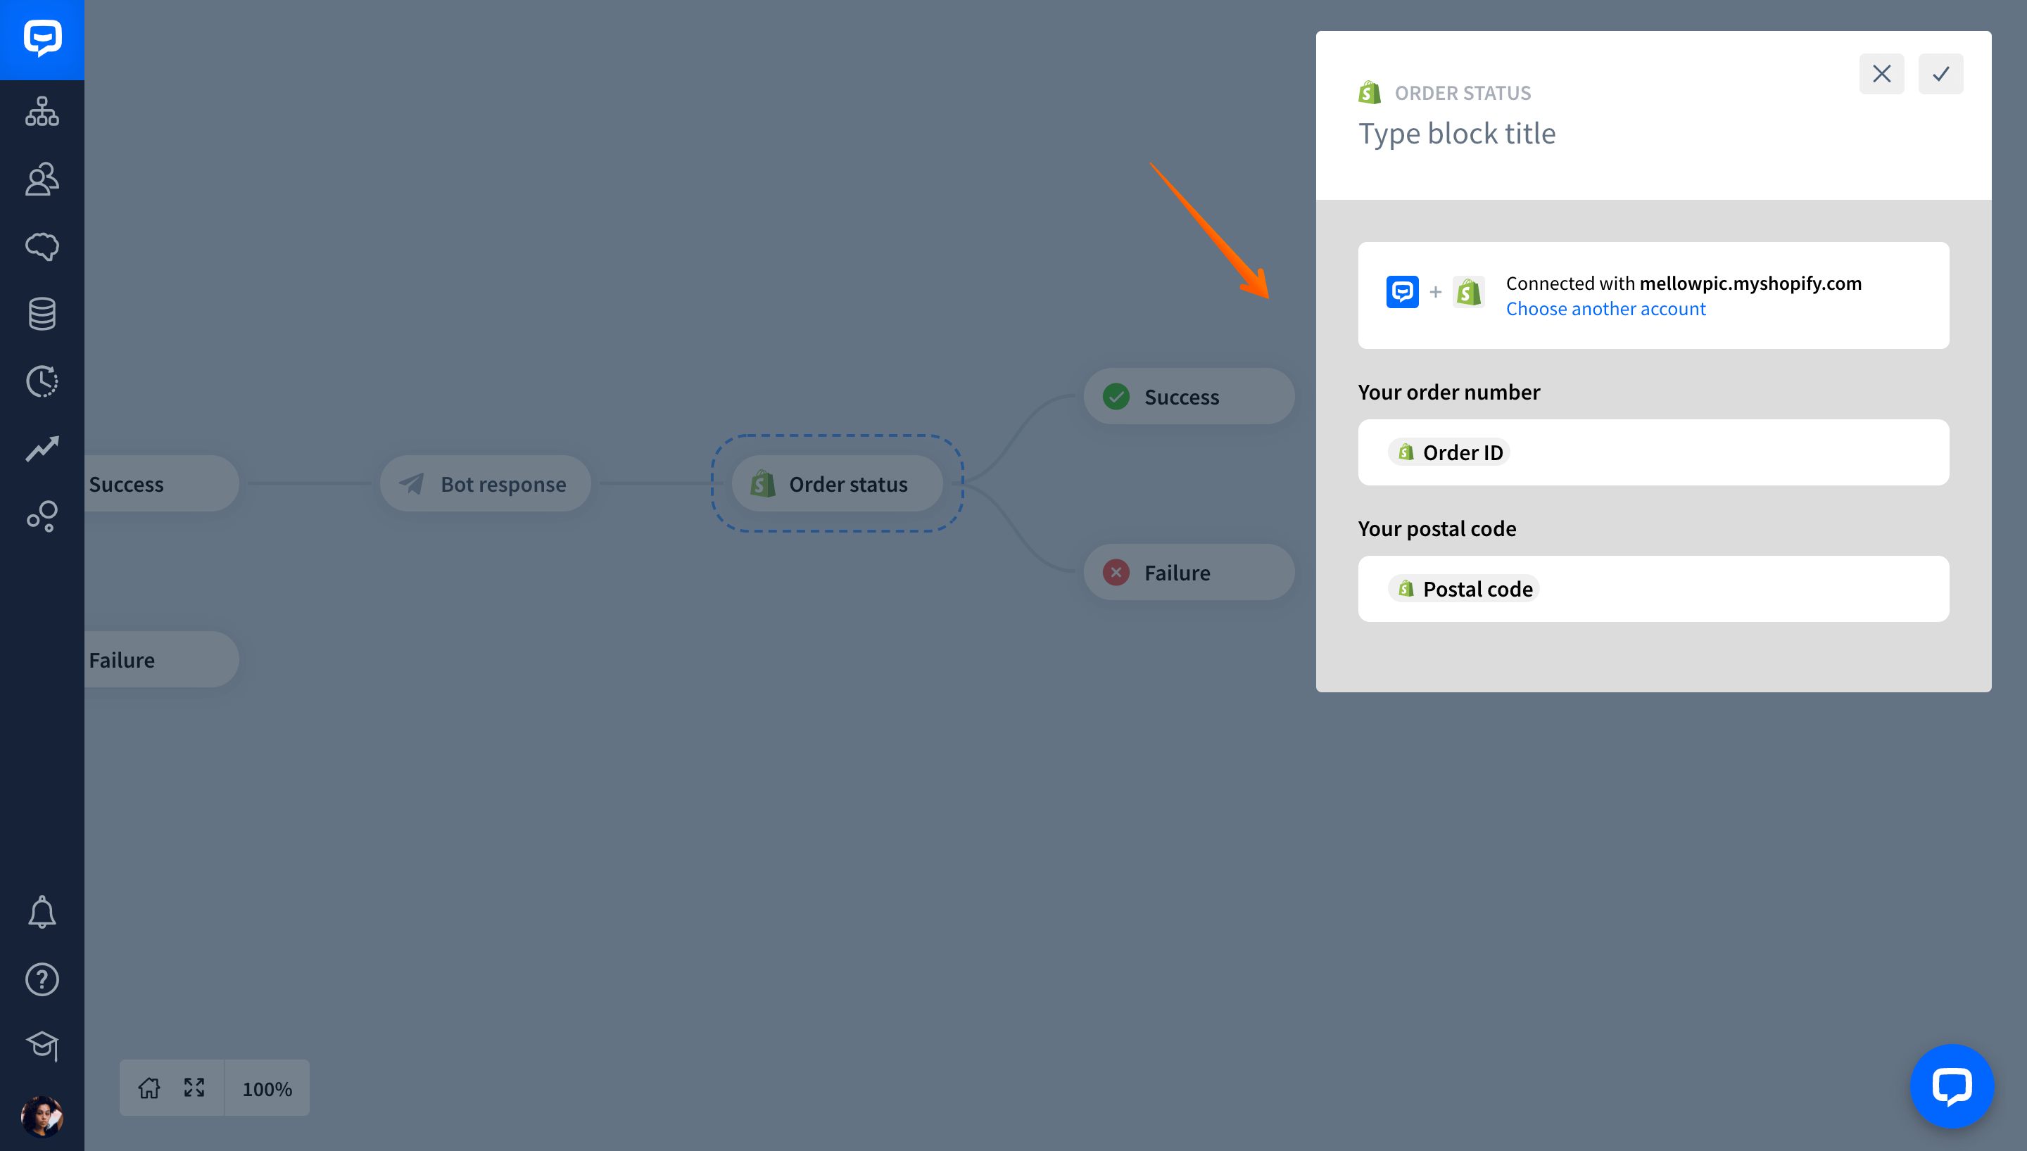Image resolution: width=2027 pixels, height=1151 pixels.
Task: Select the Success block left of Bot response
Action: 161,483
